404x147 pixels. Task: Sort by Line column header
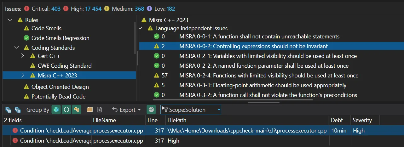point(155,120)
